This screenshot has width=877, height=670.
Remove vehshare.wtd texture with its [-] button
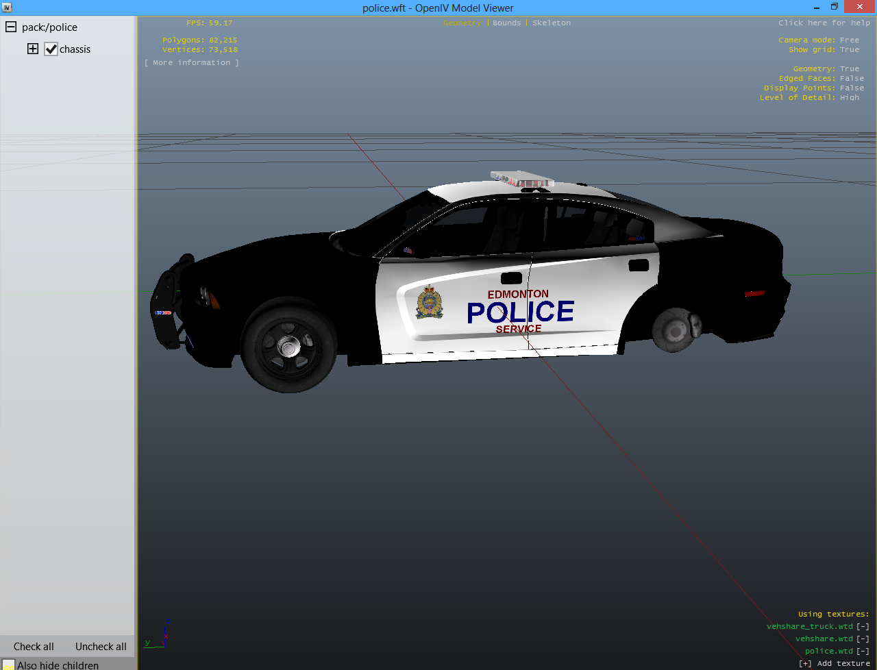click(863, 638)
